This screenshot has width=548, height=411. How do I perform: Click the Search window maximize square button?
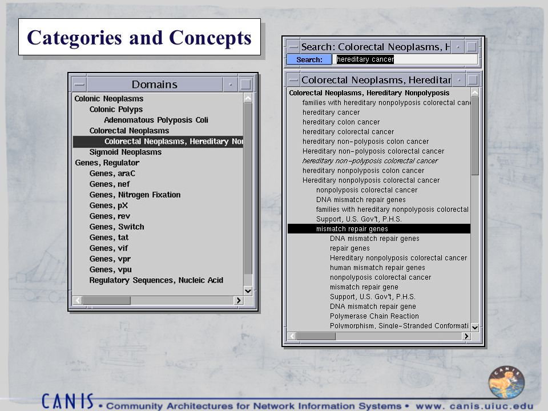tap(472, 46)
